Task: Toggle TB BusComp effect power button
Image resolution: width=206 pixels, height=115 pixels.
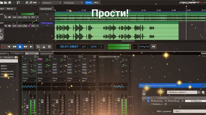Action: (x=148, y=101)
